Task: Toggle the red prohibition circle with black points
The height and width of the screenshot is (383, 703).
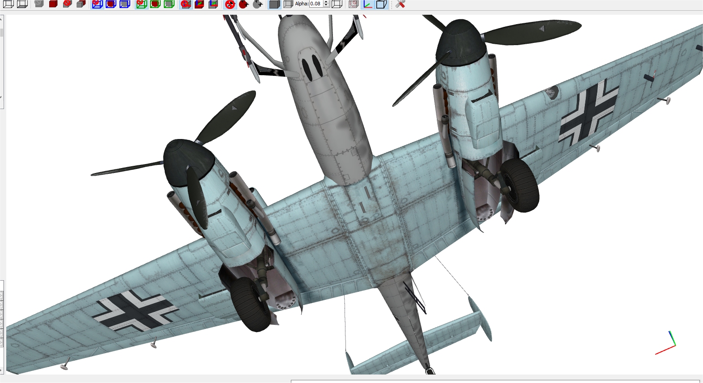Action: pos(230,4)
